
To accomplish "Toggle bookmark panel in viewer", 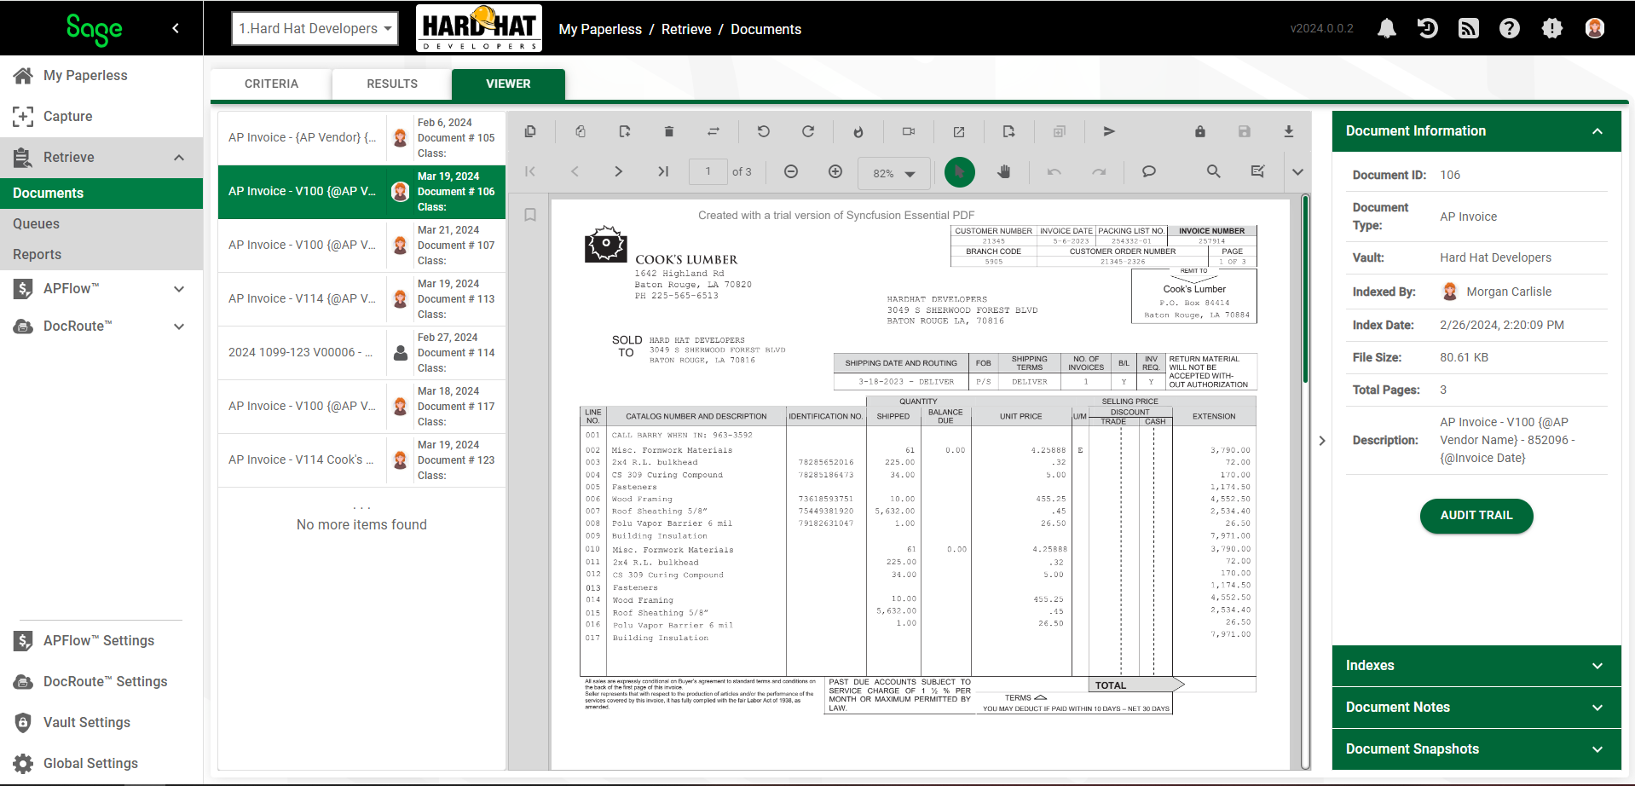I will (x=530, y=215).
